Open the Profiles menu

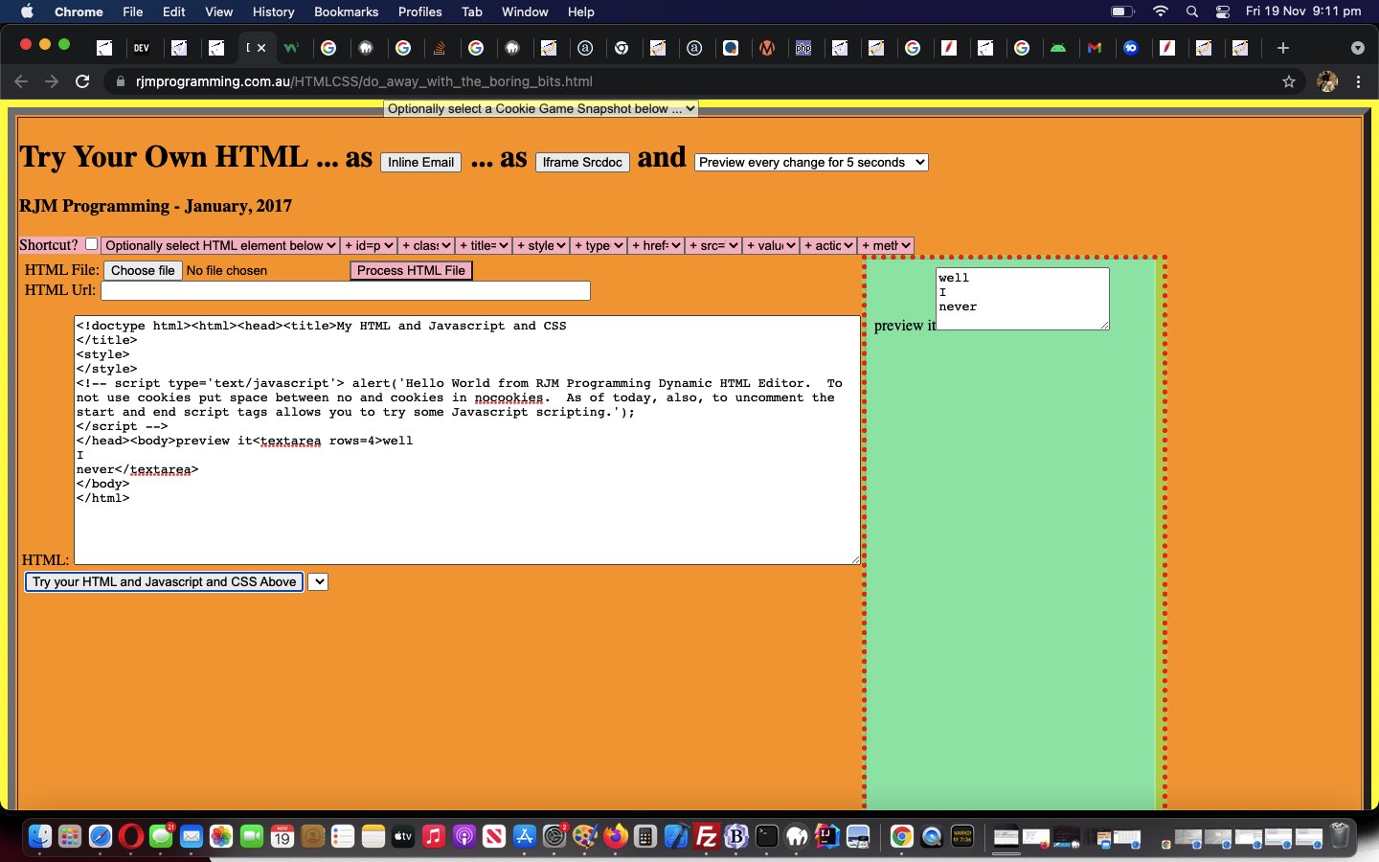click(x=419, y=11)
